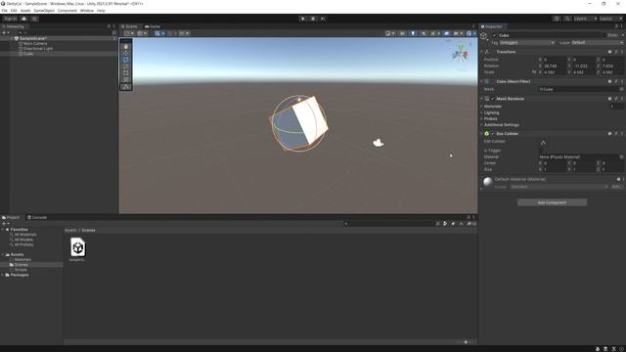
Task: Select the Rect tool in scene toolbar
Action: click(x=126, y=73)
